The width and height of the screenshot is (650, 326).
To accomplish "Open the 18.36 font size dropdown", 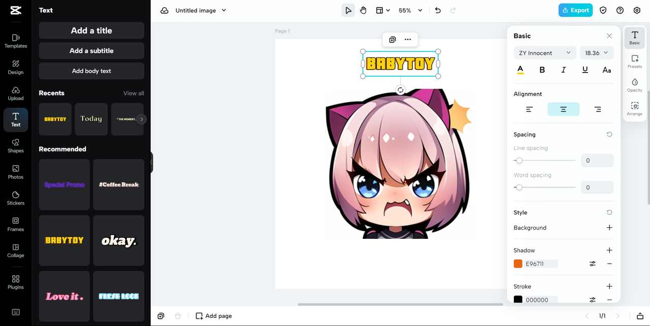I will (x=597, y=53).
